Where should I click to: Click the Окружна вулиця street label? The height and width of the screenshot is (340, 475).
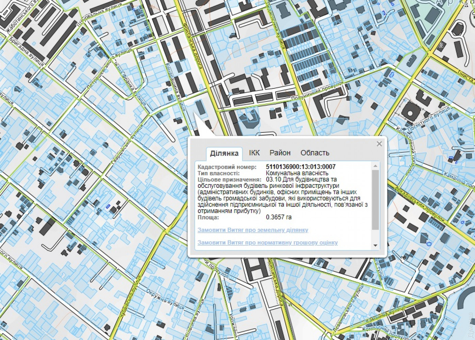(165, 299)
